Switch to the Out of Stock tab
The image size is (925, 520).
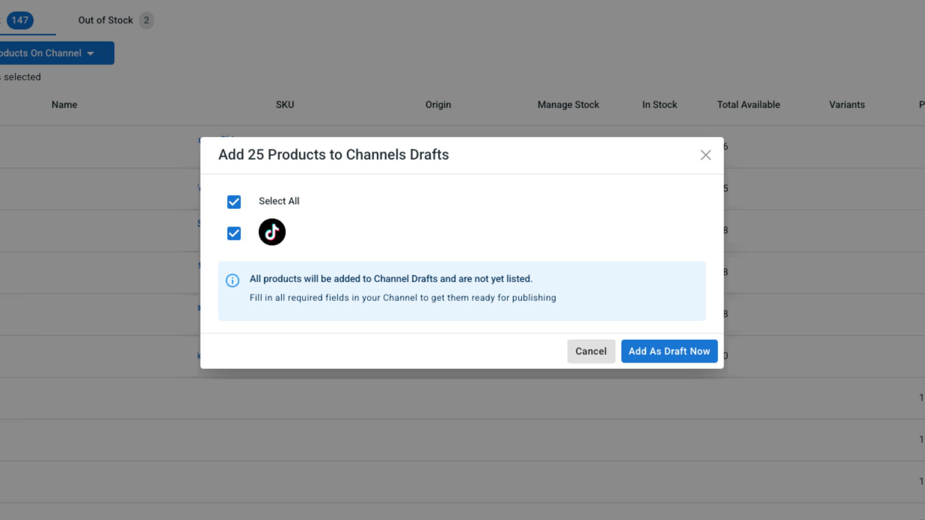(x=116, y=20)
